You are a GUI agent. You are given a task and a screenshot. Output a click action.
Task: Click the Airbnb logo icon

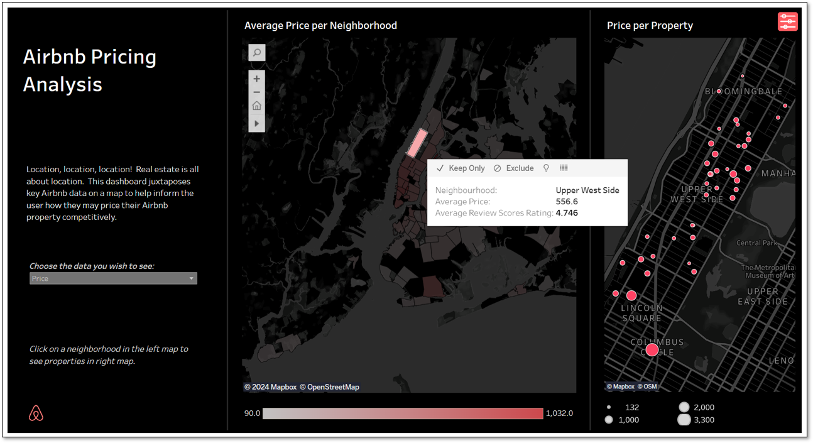[x=36, y=413]
